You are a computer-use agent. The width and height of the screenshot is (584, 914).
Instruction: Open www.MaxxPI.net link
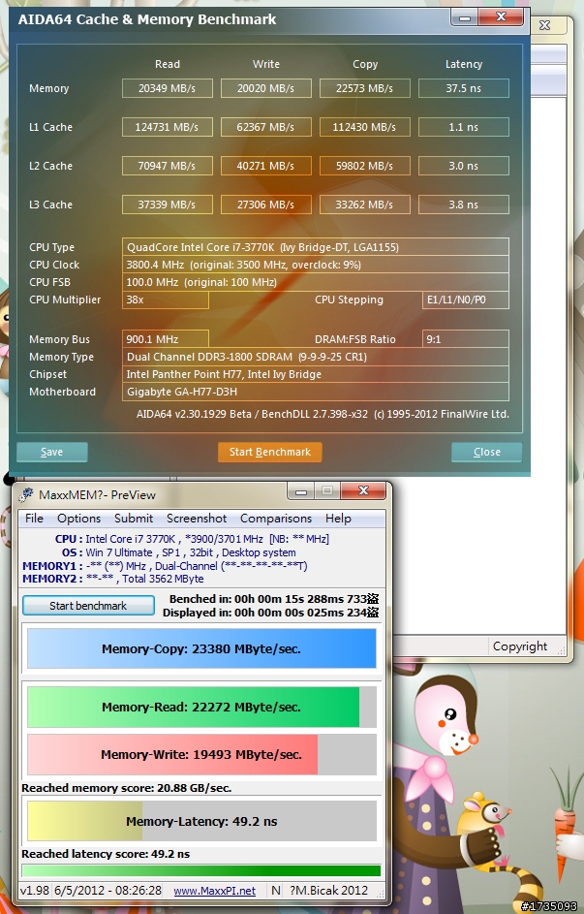point(214,891)
